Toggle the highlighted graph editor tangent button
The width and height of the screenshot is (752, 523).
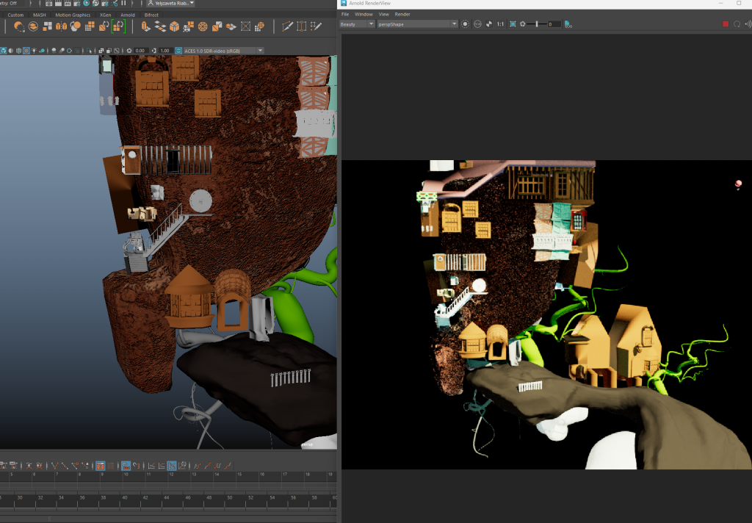[171, 466]
